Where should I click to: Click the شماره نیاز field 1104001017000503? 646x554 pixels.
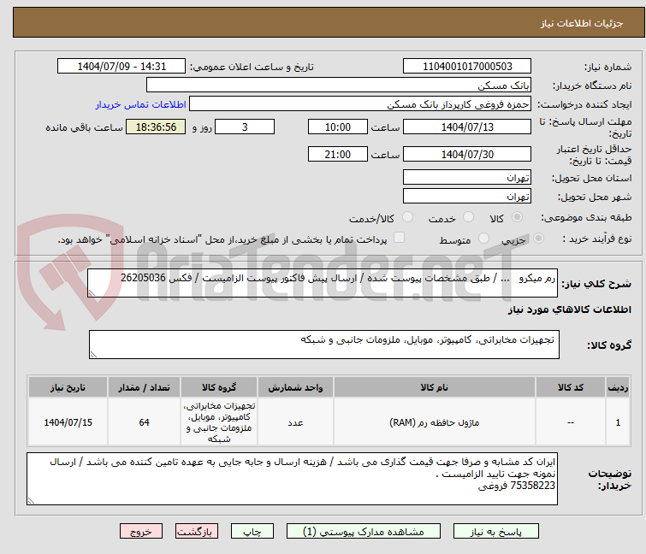(467, 67)
